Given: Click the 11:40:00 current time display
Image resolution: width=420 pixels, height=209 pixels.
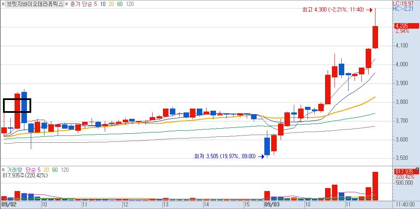Looking at the screenshot, I should (405, 205).
